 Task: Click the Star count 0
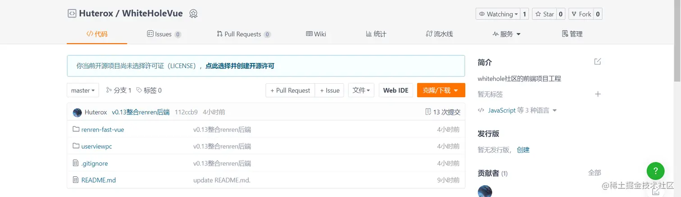(561, 14)
